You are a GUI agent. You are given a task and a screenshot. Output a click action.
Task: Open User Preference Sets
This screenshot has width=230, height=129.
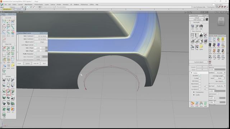pyautogui.click(x=199, y=7)
